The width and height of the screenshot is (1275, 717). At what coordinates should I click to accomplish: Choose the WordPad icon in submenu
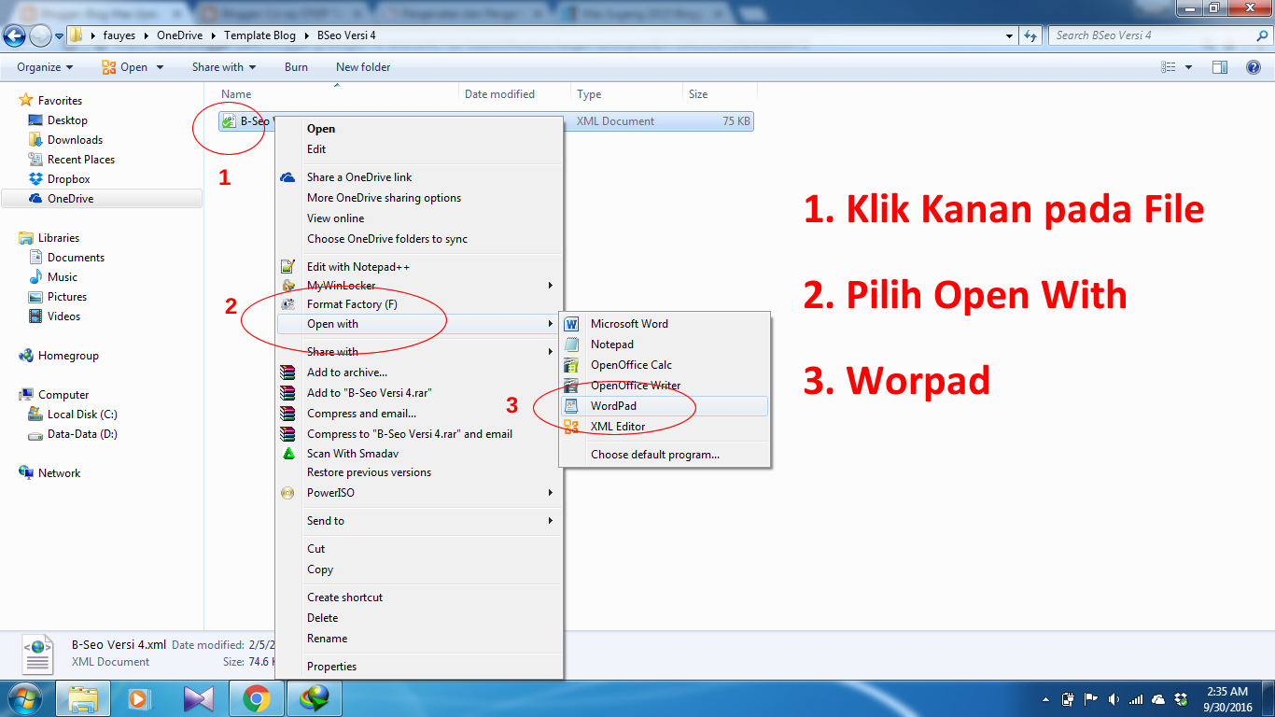572,406
